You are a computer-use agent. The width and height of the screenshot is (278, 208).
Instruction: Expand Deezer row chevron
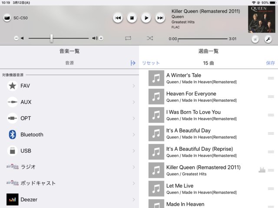134,200
